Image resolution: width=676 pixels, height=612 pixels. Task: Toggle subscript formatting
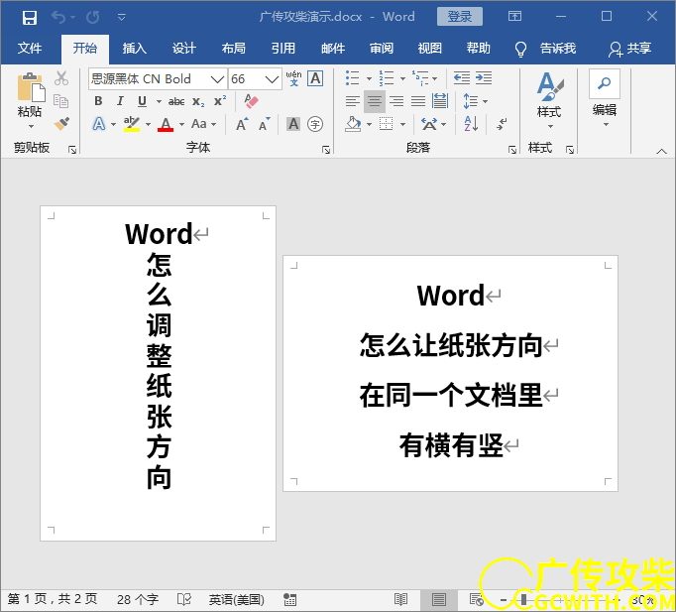click(x=198, y=102)
